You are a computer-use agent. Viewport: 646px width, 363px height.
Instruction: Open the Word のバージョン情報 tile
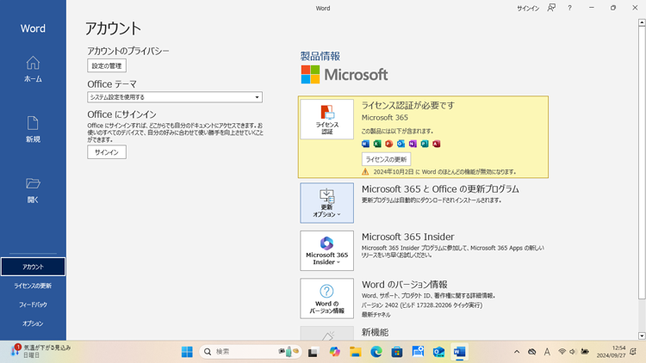point(326,298)
